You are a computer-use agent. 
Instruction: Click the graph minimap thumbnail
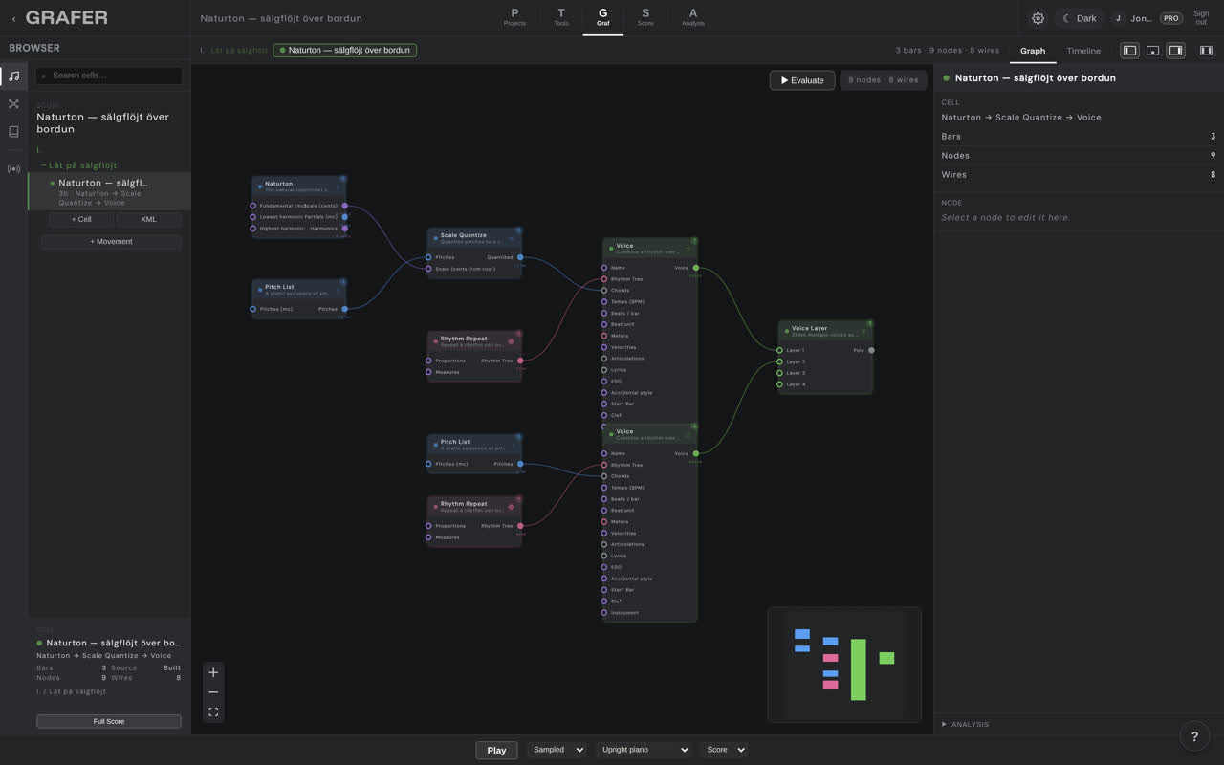pyautogui.click(x=844, y=664)
